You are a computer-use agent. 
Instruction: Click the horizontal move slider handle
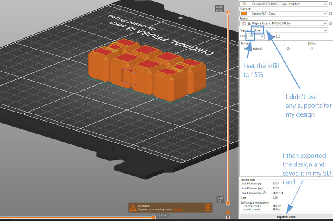[154, 217]
